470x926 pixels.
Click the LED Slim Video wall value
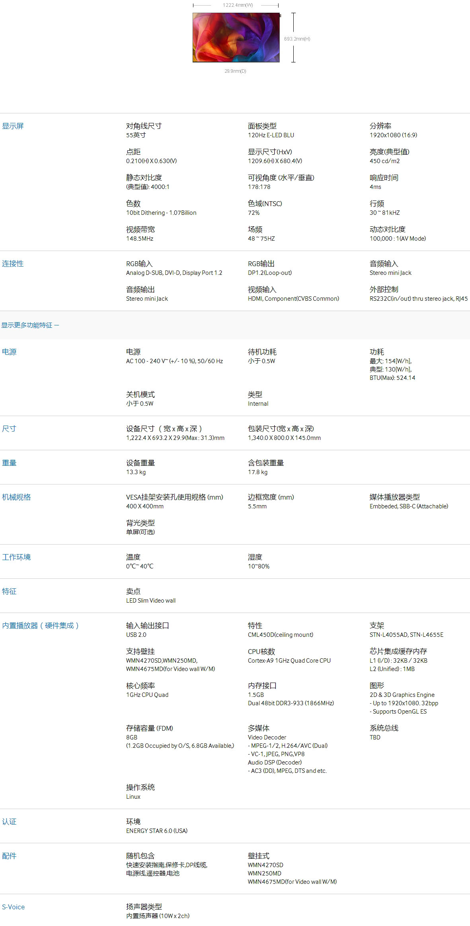(151, 601)
